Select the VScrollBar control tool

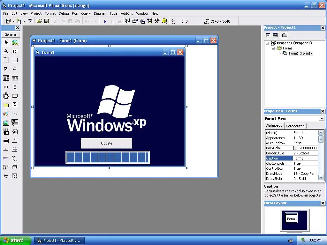click(x=15, y=87)
